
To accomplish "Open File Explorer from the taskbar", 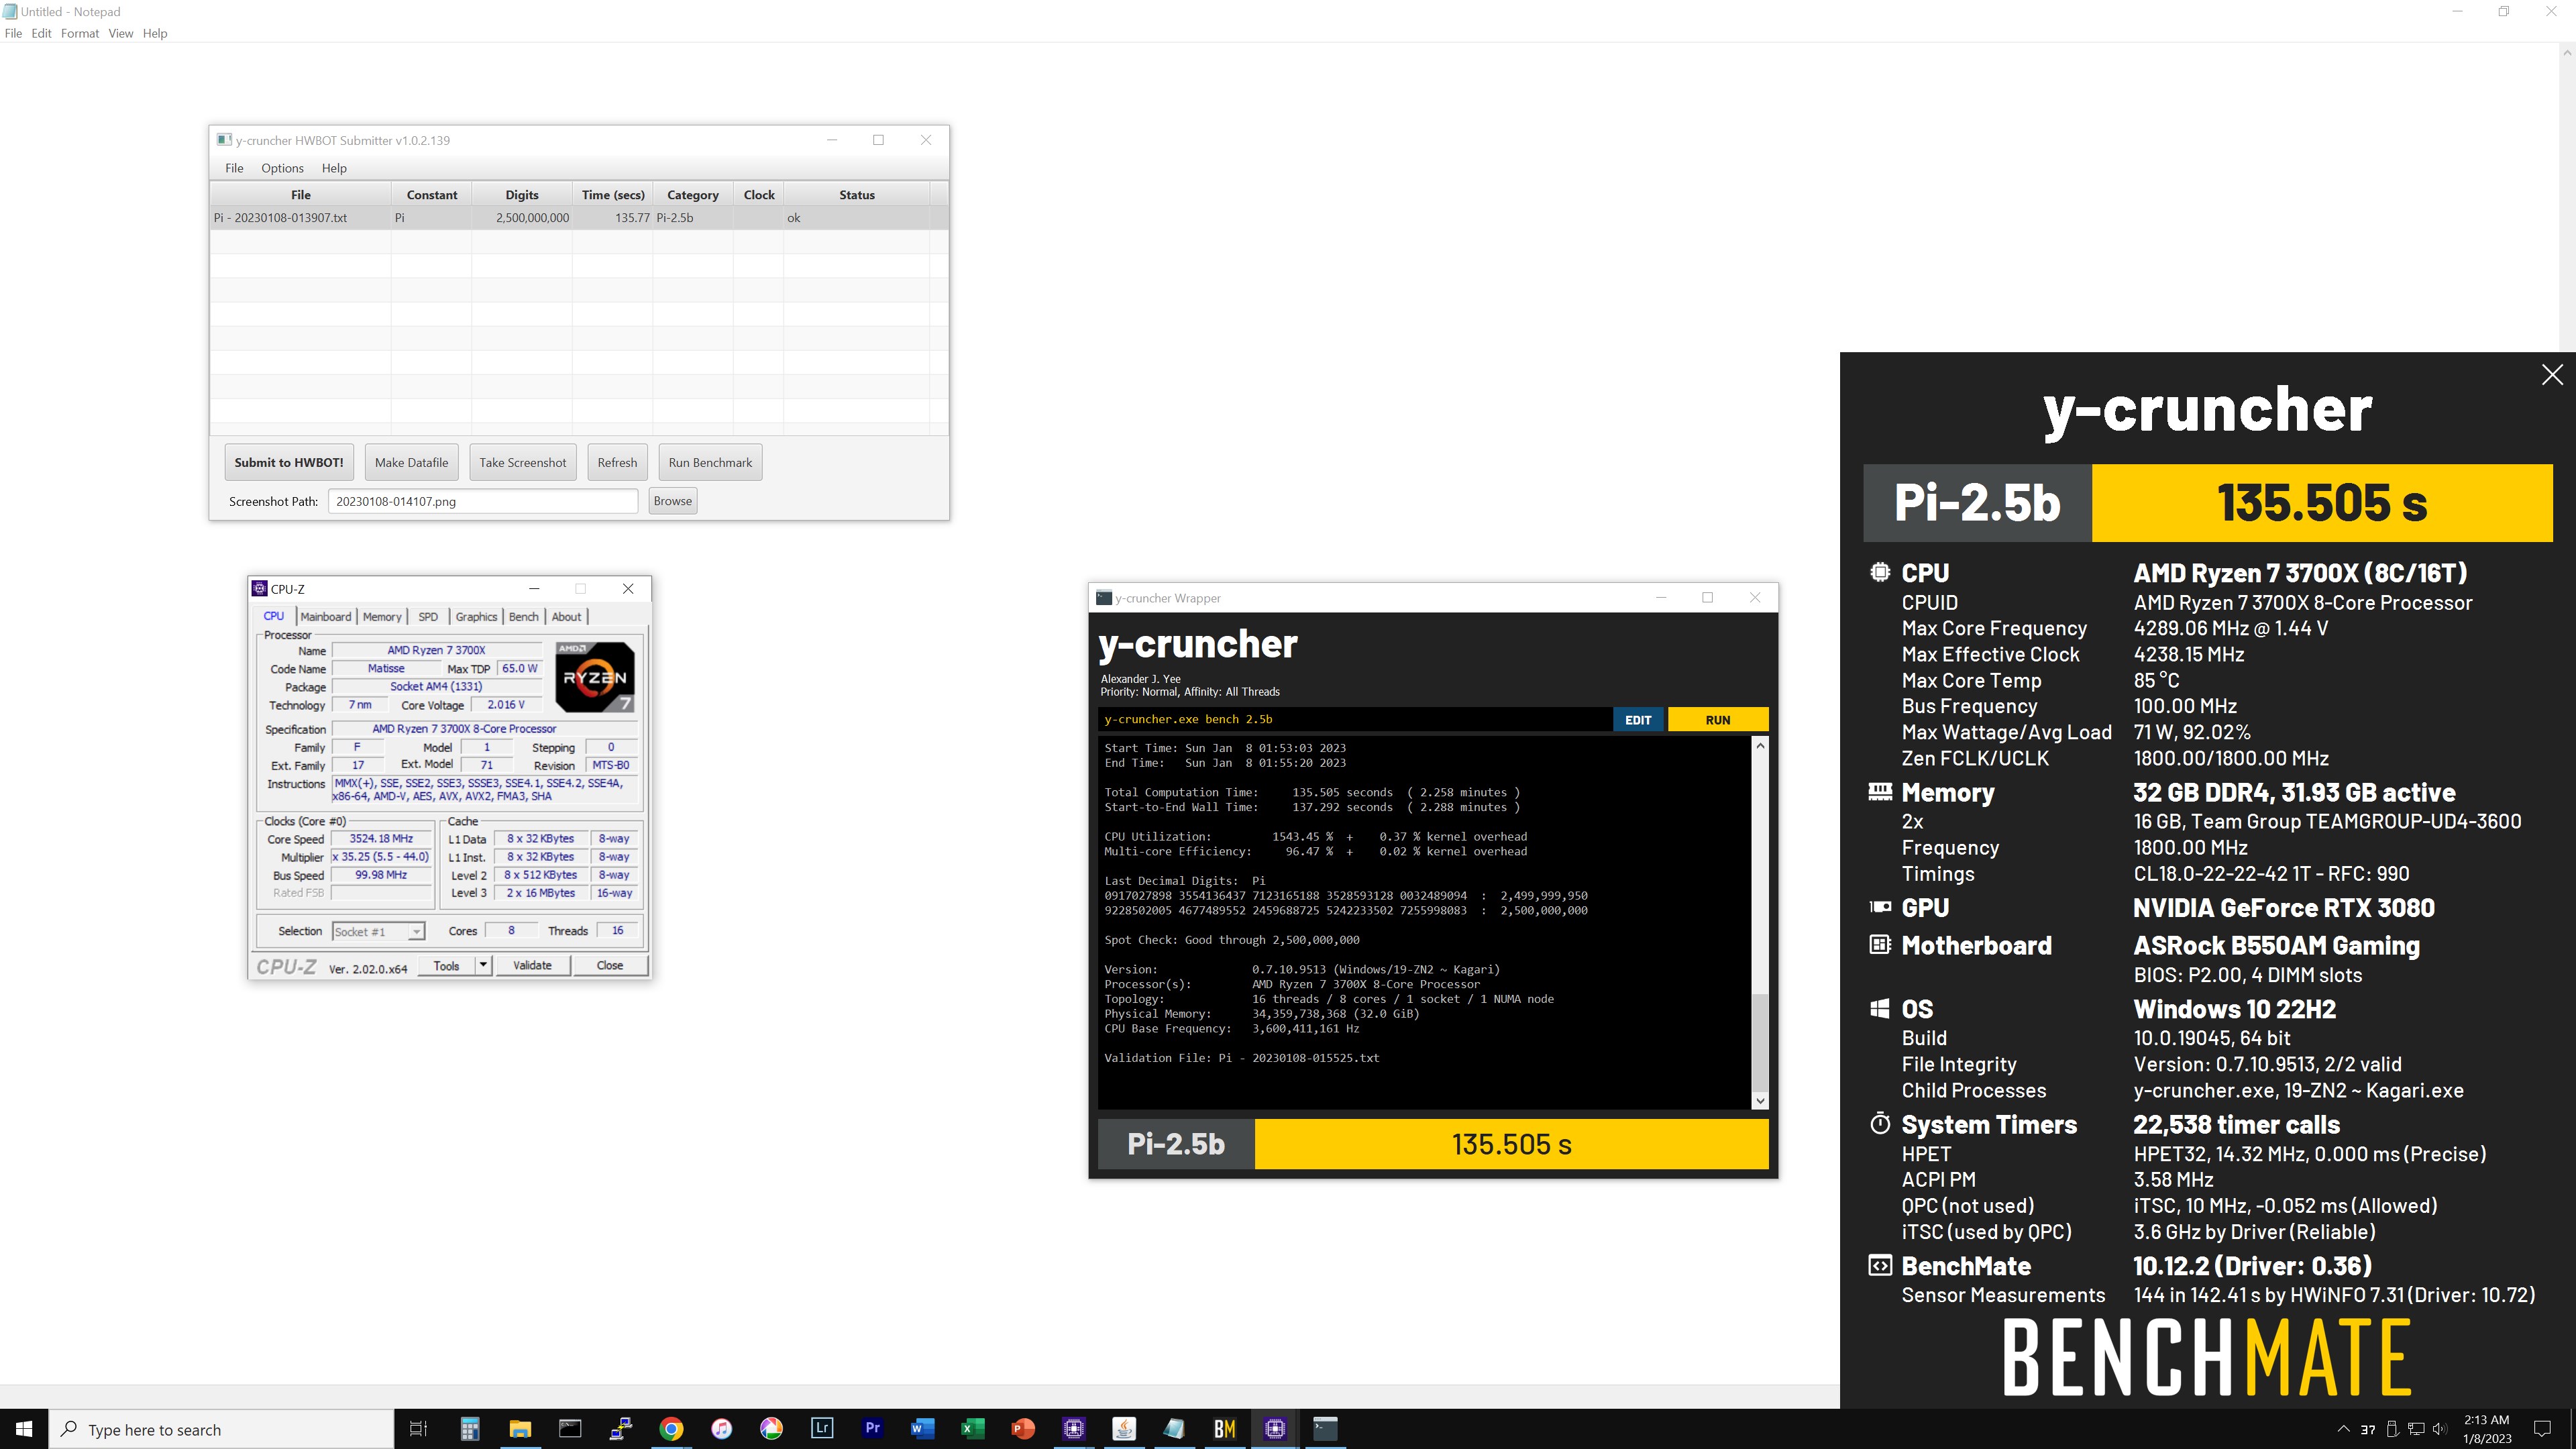I will [x=520, y=1428].
